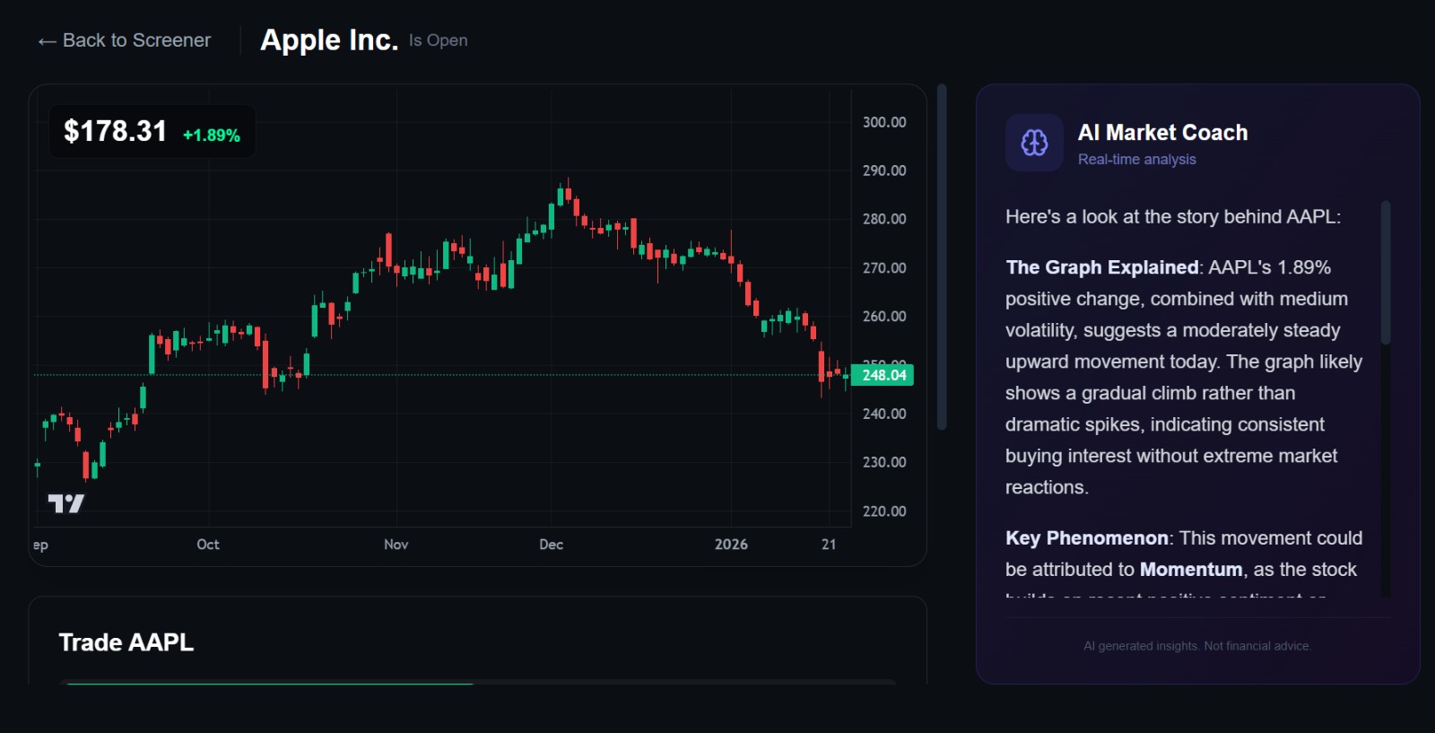Viewport: 1435px width, 733px height.
Task: Click the TradingView logo on chart
Action: click(66, 503)
